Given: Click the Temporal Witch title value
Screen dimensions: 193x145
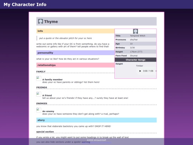Looking at the screenshot, I should (138, 36).
